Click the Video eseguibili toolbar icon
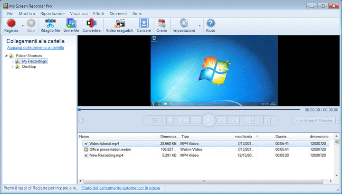 (x=119, y=23)
